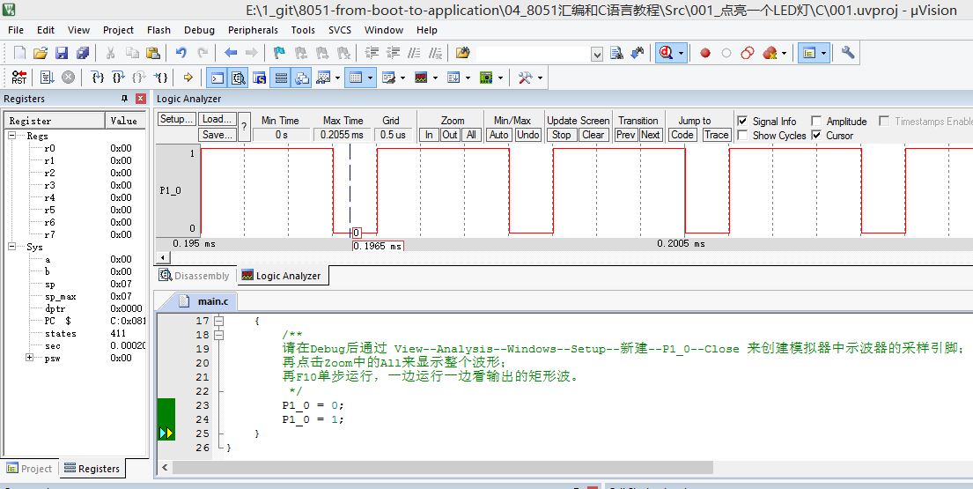Paste using the clipboard toolbar icon

pyautogui.click(x=152, y=54)
